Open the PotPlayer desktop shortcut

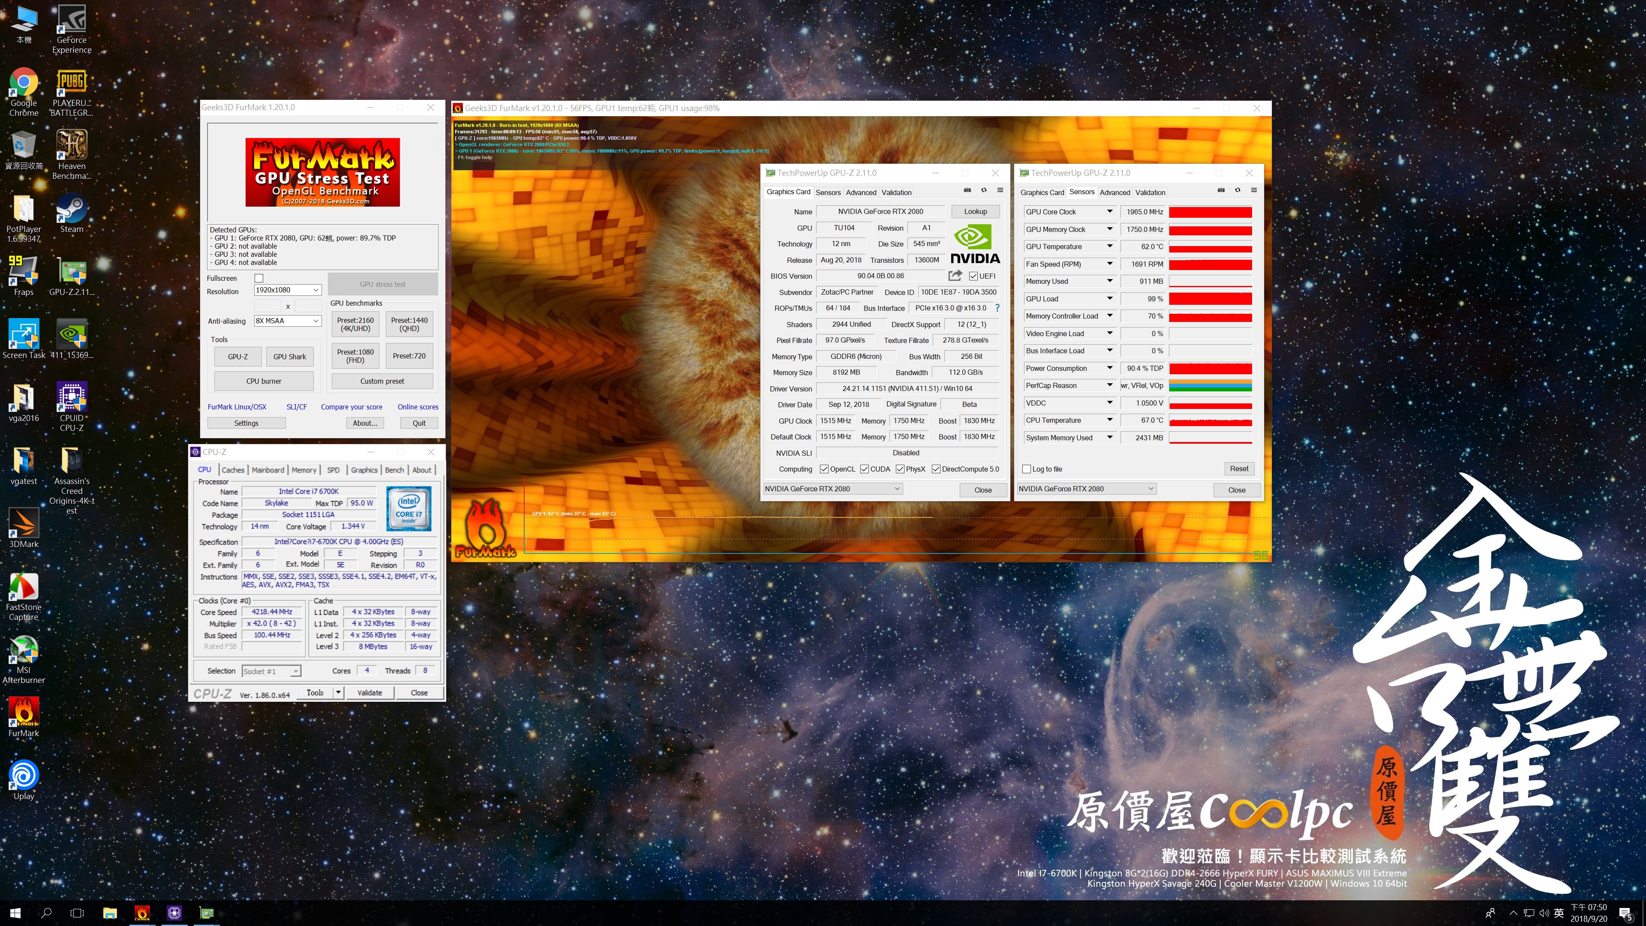click(x=24, y=218)
